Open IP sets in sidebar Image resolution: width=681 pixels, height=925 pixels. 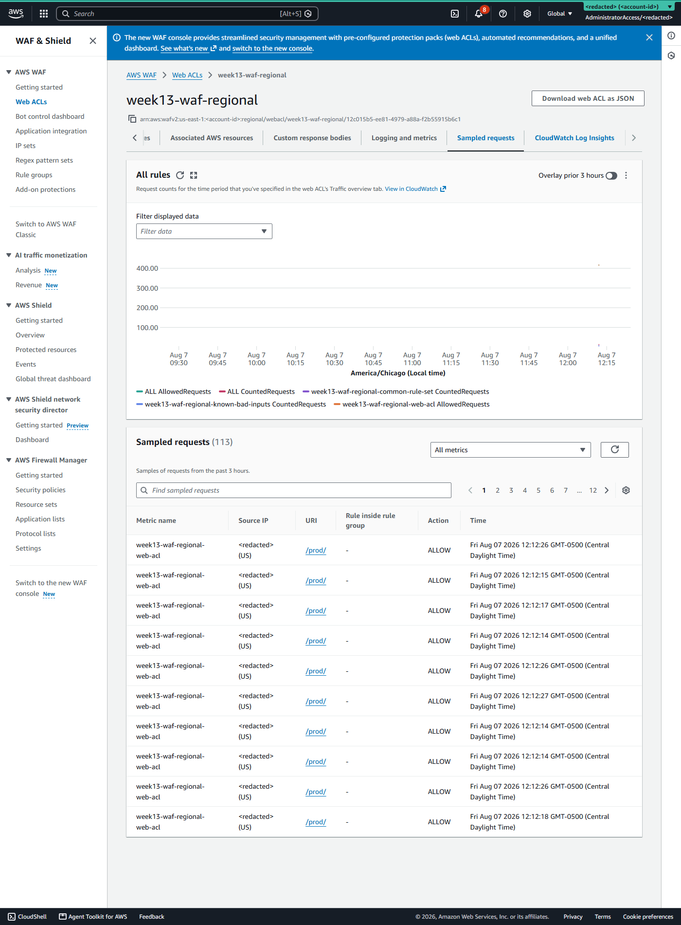pos(25,146)
